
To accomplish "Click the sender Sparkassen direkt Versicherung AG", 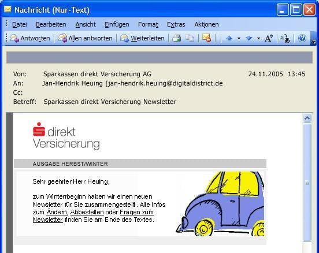I will [x=97, y=74].
